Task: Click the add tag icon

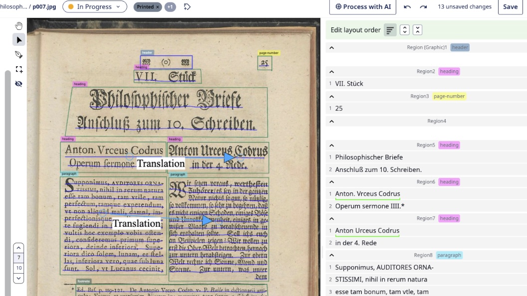Action: [x=187, y=7]
